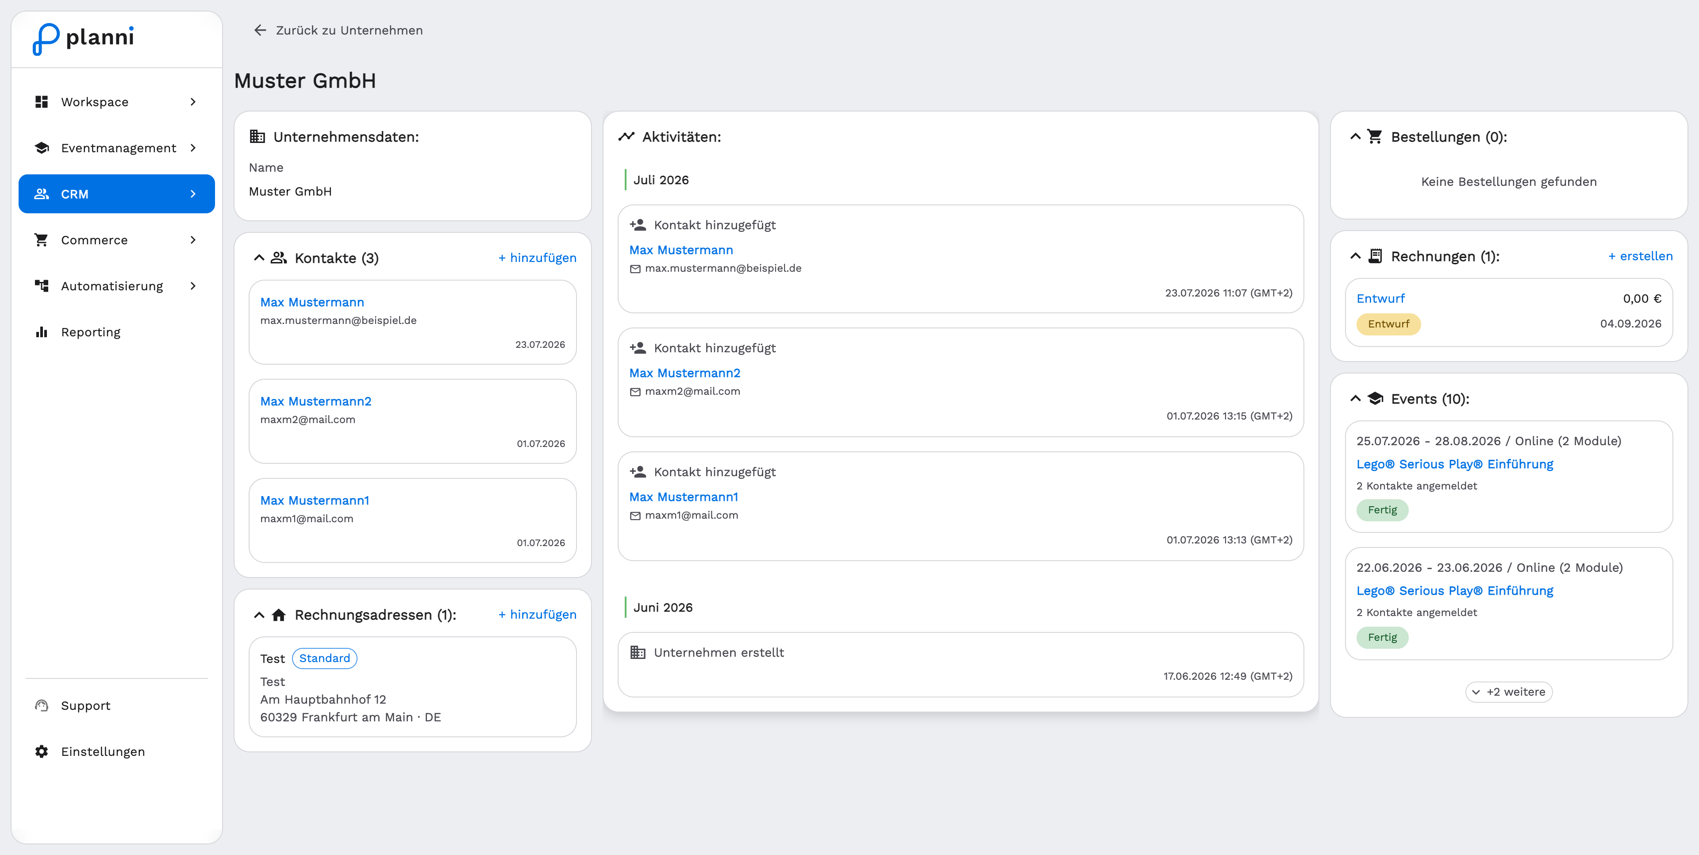Click the building icon beside Unternehmensdaten
Screen dimensions: 1699x855
pos(257,137)
